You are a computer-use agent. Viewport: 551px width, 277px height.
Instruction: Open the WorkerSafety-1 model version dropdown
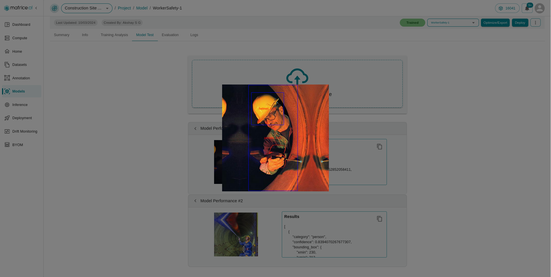[453, 23]
